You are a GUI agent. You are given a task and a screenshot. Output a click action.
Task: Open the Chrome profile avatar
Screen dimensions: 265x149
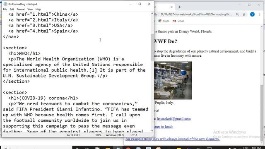point(252,14)
